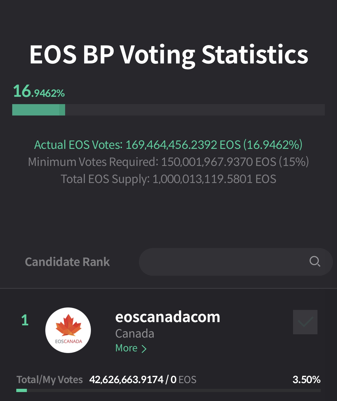This screenshot has height=401, width=337.
Task: Click the EOS Canada maple leaf logo
Action: point(68,330)
